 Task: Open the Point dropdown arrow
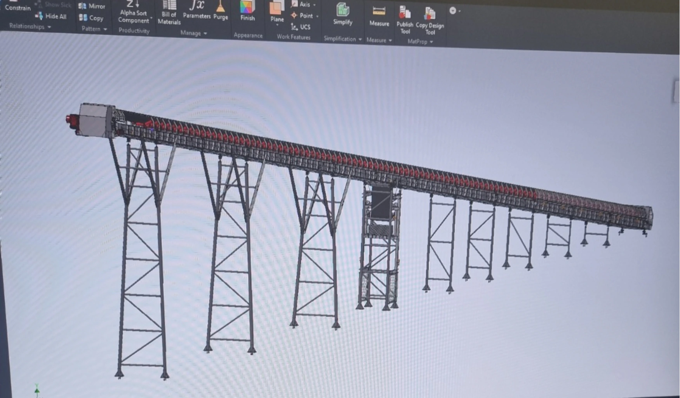tap(317, 16)
